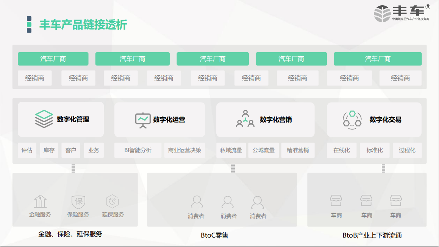Screen dimensions: 439x247
Task: Click the presentation chart icon beside 数字化运营
Action: [143, 120]
